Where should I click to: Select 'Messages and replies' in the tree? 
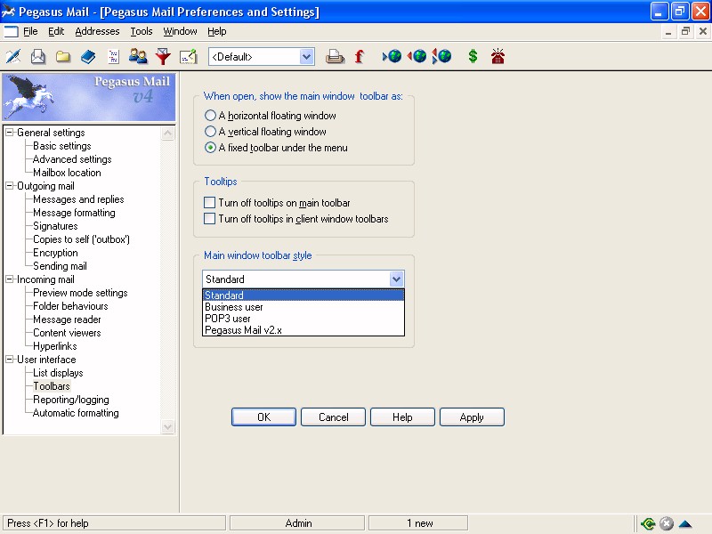tap(78, 198)
